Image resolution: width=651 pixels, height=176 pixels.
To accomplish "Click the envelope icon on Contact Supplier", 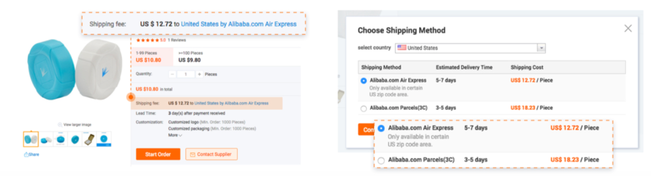I will [193, 154].
